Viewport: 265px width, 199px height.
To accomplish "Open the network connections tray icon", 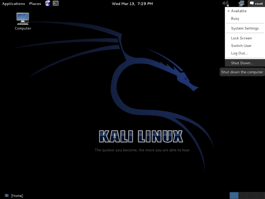I will (x=241, y=4).
